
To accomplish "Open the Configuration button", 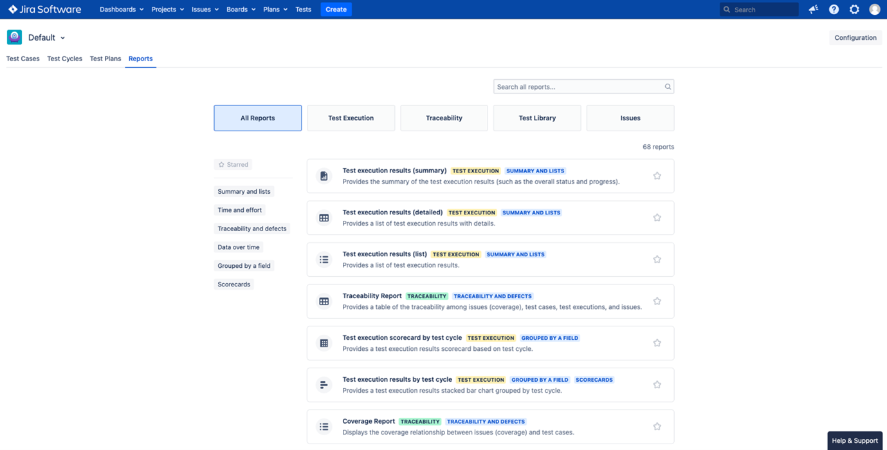I will (855, 37).
